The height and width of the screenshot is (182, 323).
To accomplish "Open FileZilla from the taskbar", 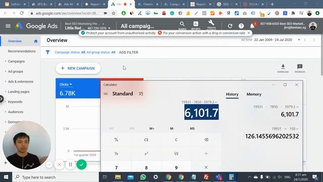I will click(x=206, y=177).
